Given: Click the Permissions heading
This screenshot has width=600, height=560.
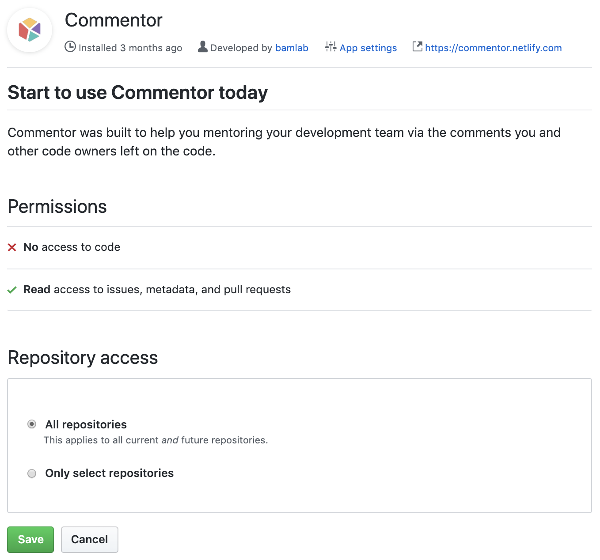Looking at the screenshot, I should [x=57, y=206].
